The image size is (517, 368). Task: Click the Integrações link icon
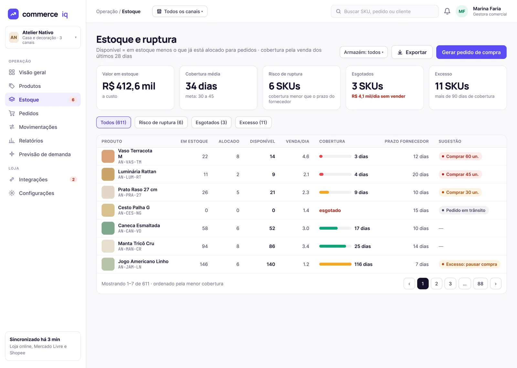point(12,179)
